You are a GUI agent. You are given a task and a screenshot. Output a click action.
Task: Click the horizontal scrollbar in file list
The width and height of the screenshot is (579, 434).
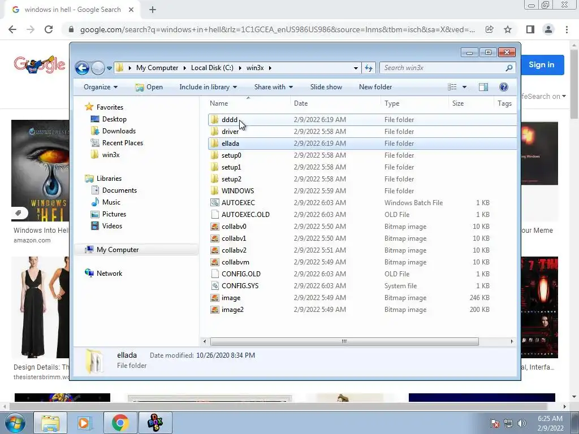[x=344, y=341]
